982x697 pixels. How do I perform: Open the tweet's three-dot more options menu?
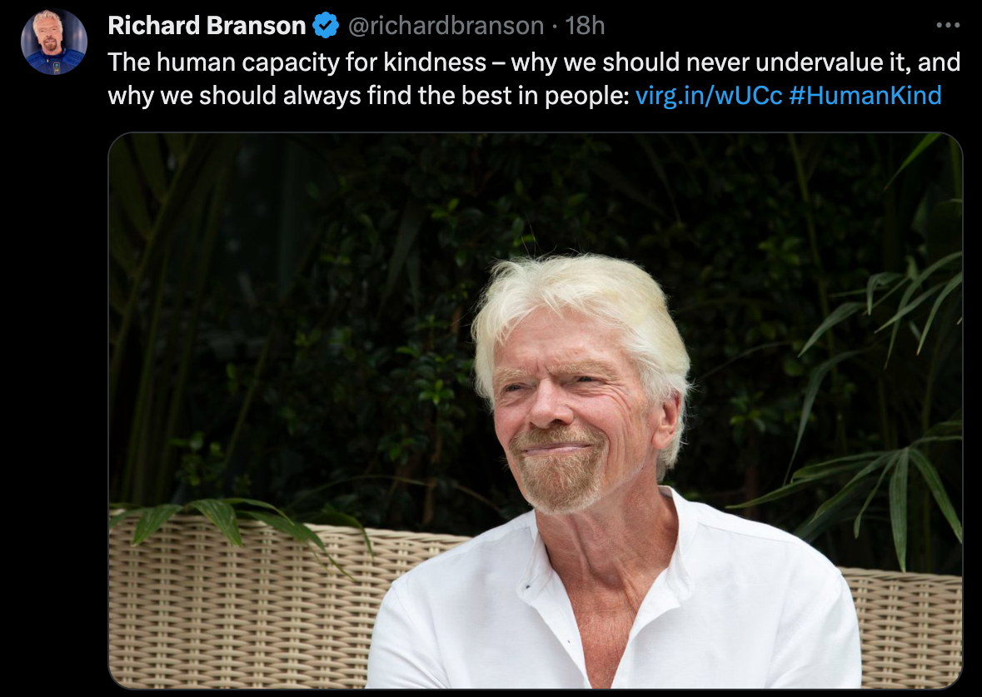(x=948, y=25)
